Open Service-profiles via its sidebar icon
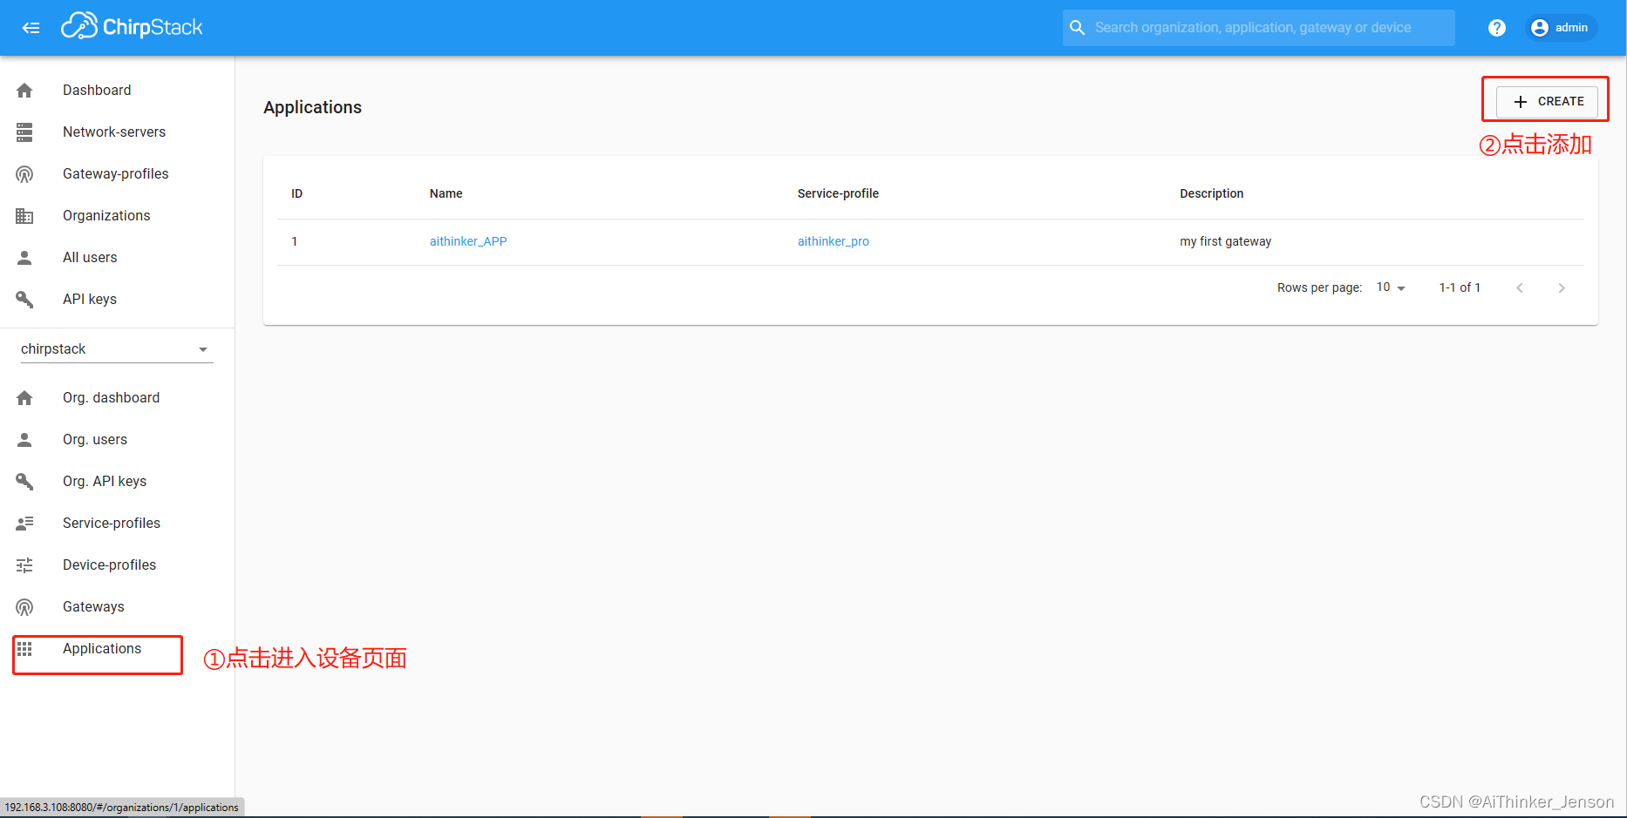 point(24,523)
